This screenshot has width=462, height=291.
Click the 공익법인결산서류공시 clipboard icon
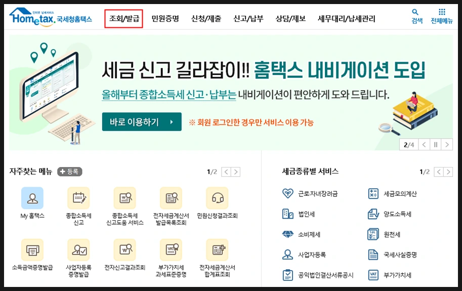coord(287,275)
